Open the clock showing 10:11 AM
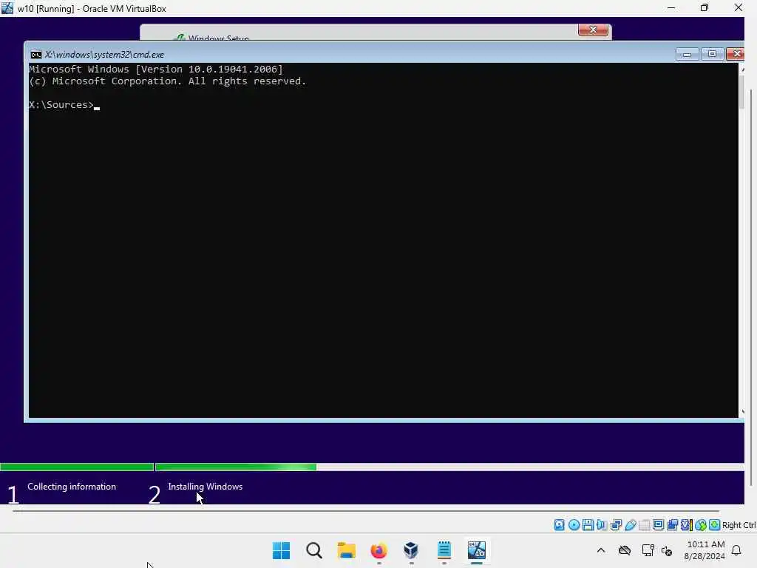The width and height of the screenshot is (757, 568). coord(705,550)
